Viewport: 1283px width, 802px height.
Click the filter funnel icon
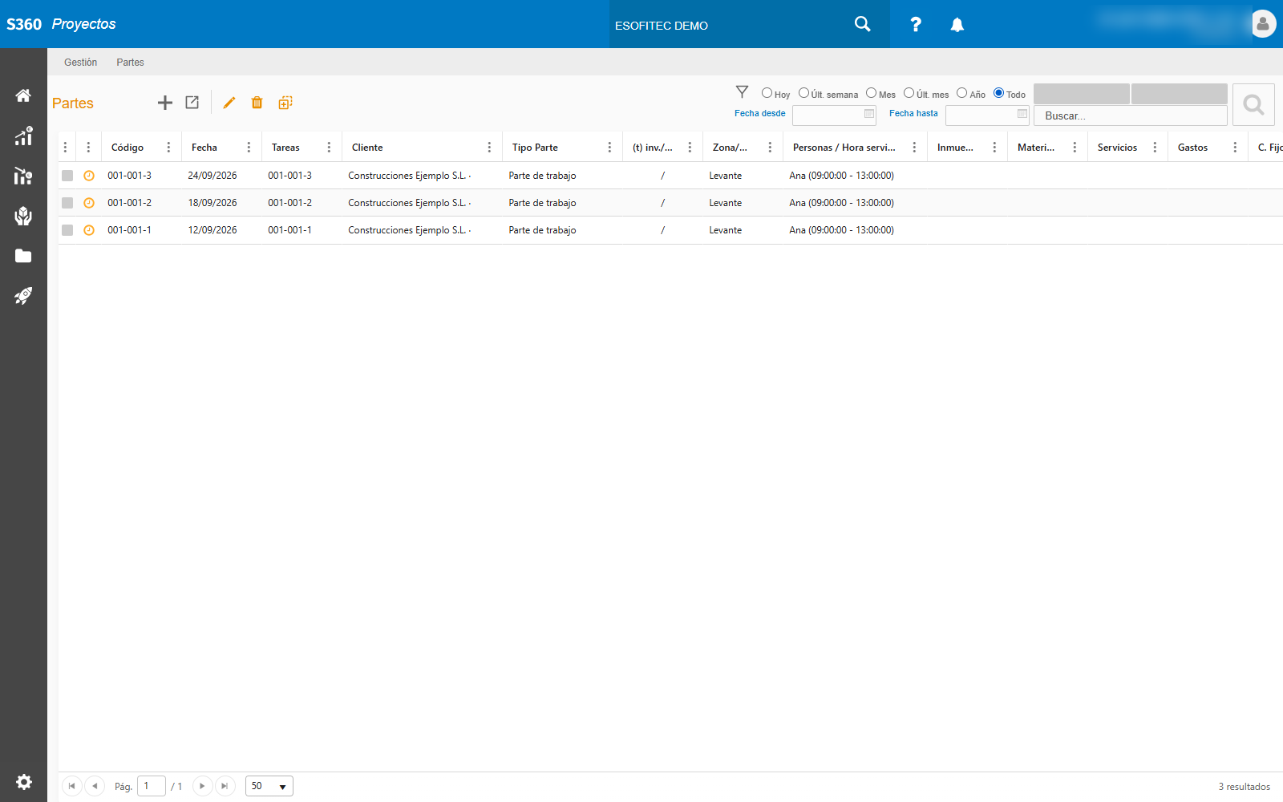point(743,92)
